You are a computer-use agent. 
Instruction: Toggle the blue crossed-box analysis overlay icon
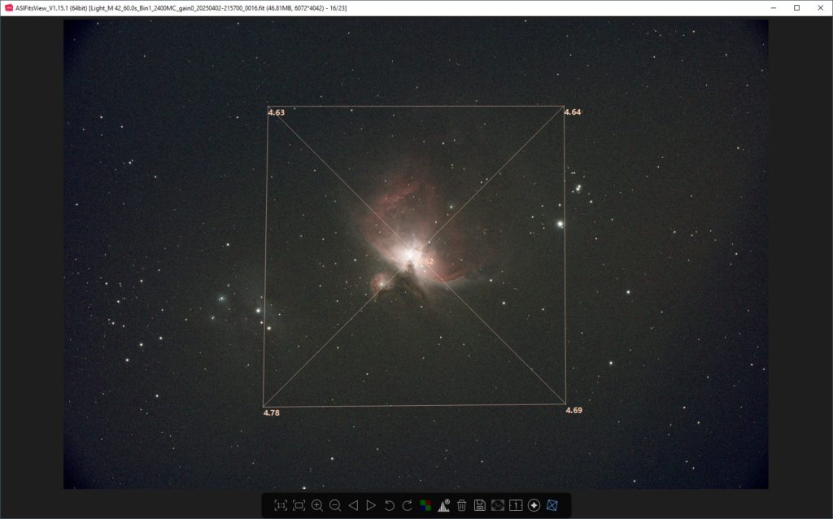[x=553, y=505]
